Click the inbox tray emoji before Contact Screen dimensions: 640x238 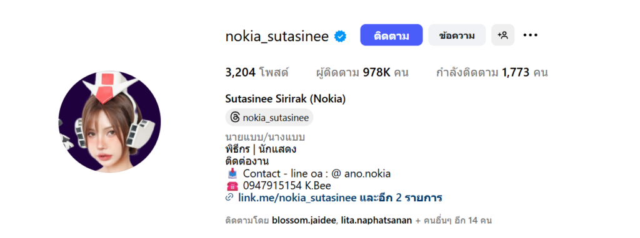click(232, 174)
